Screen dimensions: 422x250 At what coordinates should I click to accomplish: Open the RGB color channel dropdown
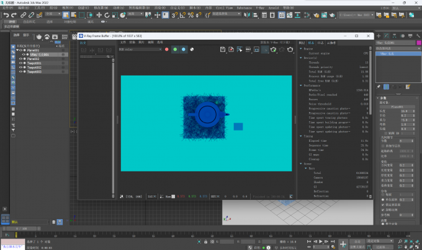click(140, 48)
